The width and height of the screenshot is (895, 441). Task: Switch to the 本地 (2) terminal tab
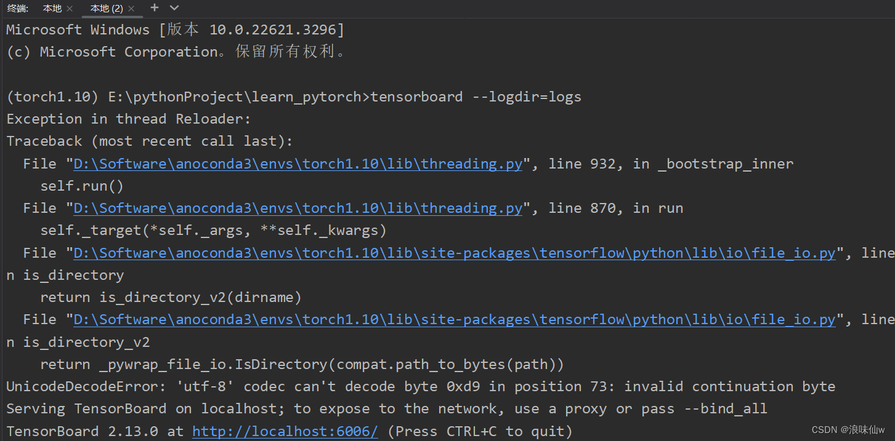coord(106,8)
